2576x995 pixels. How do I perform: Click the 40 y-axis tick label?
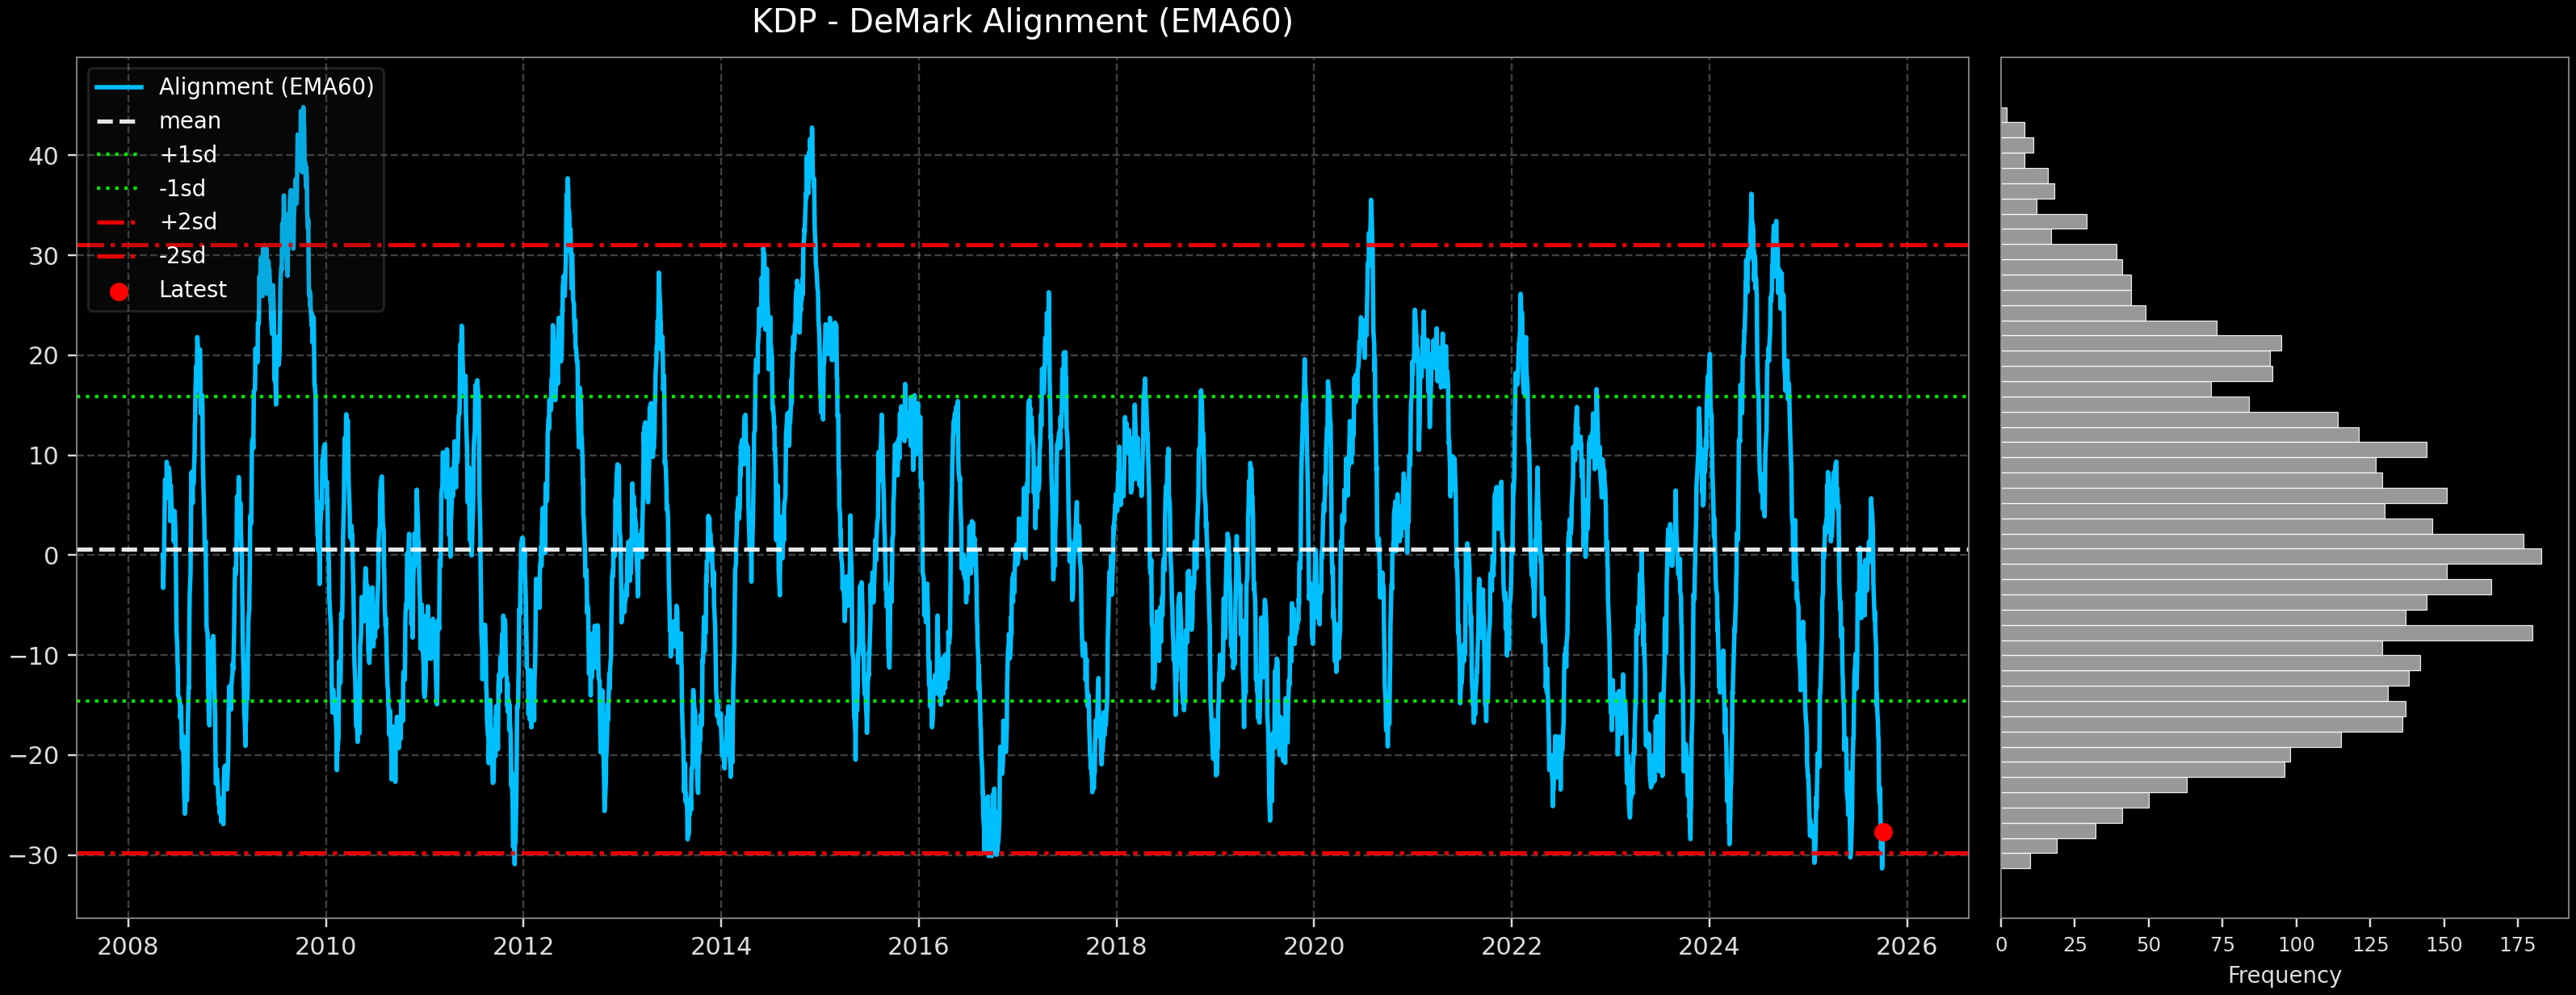pyautogui.click(x=43, y=156)
